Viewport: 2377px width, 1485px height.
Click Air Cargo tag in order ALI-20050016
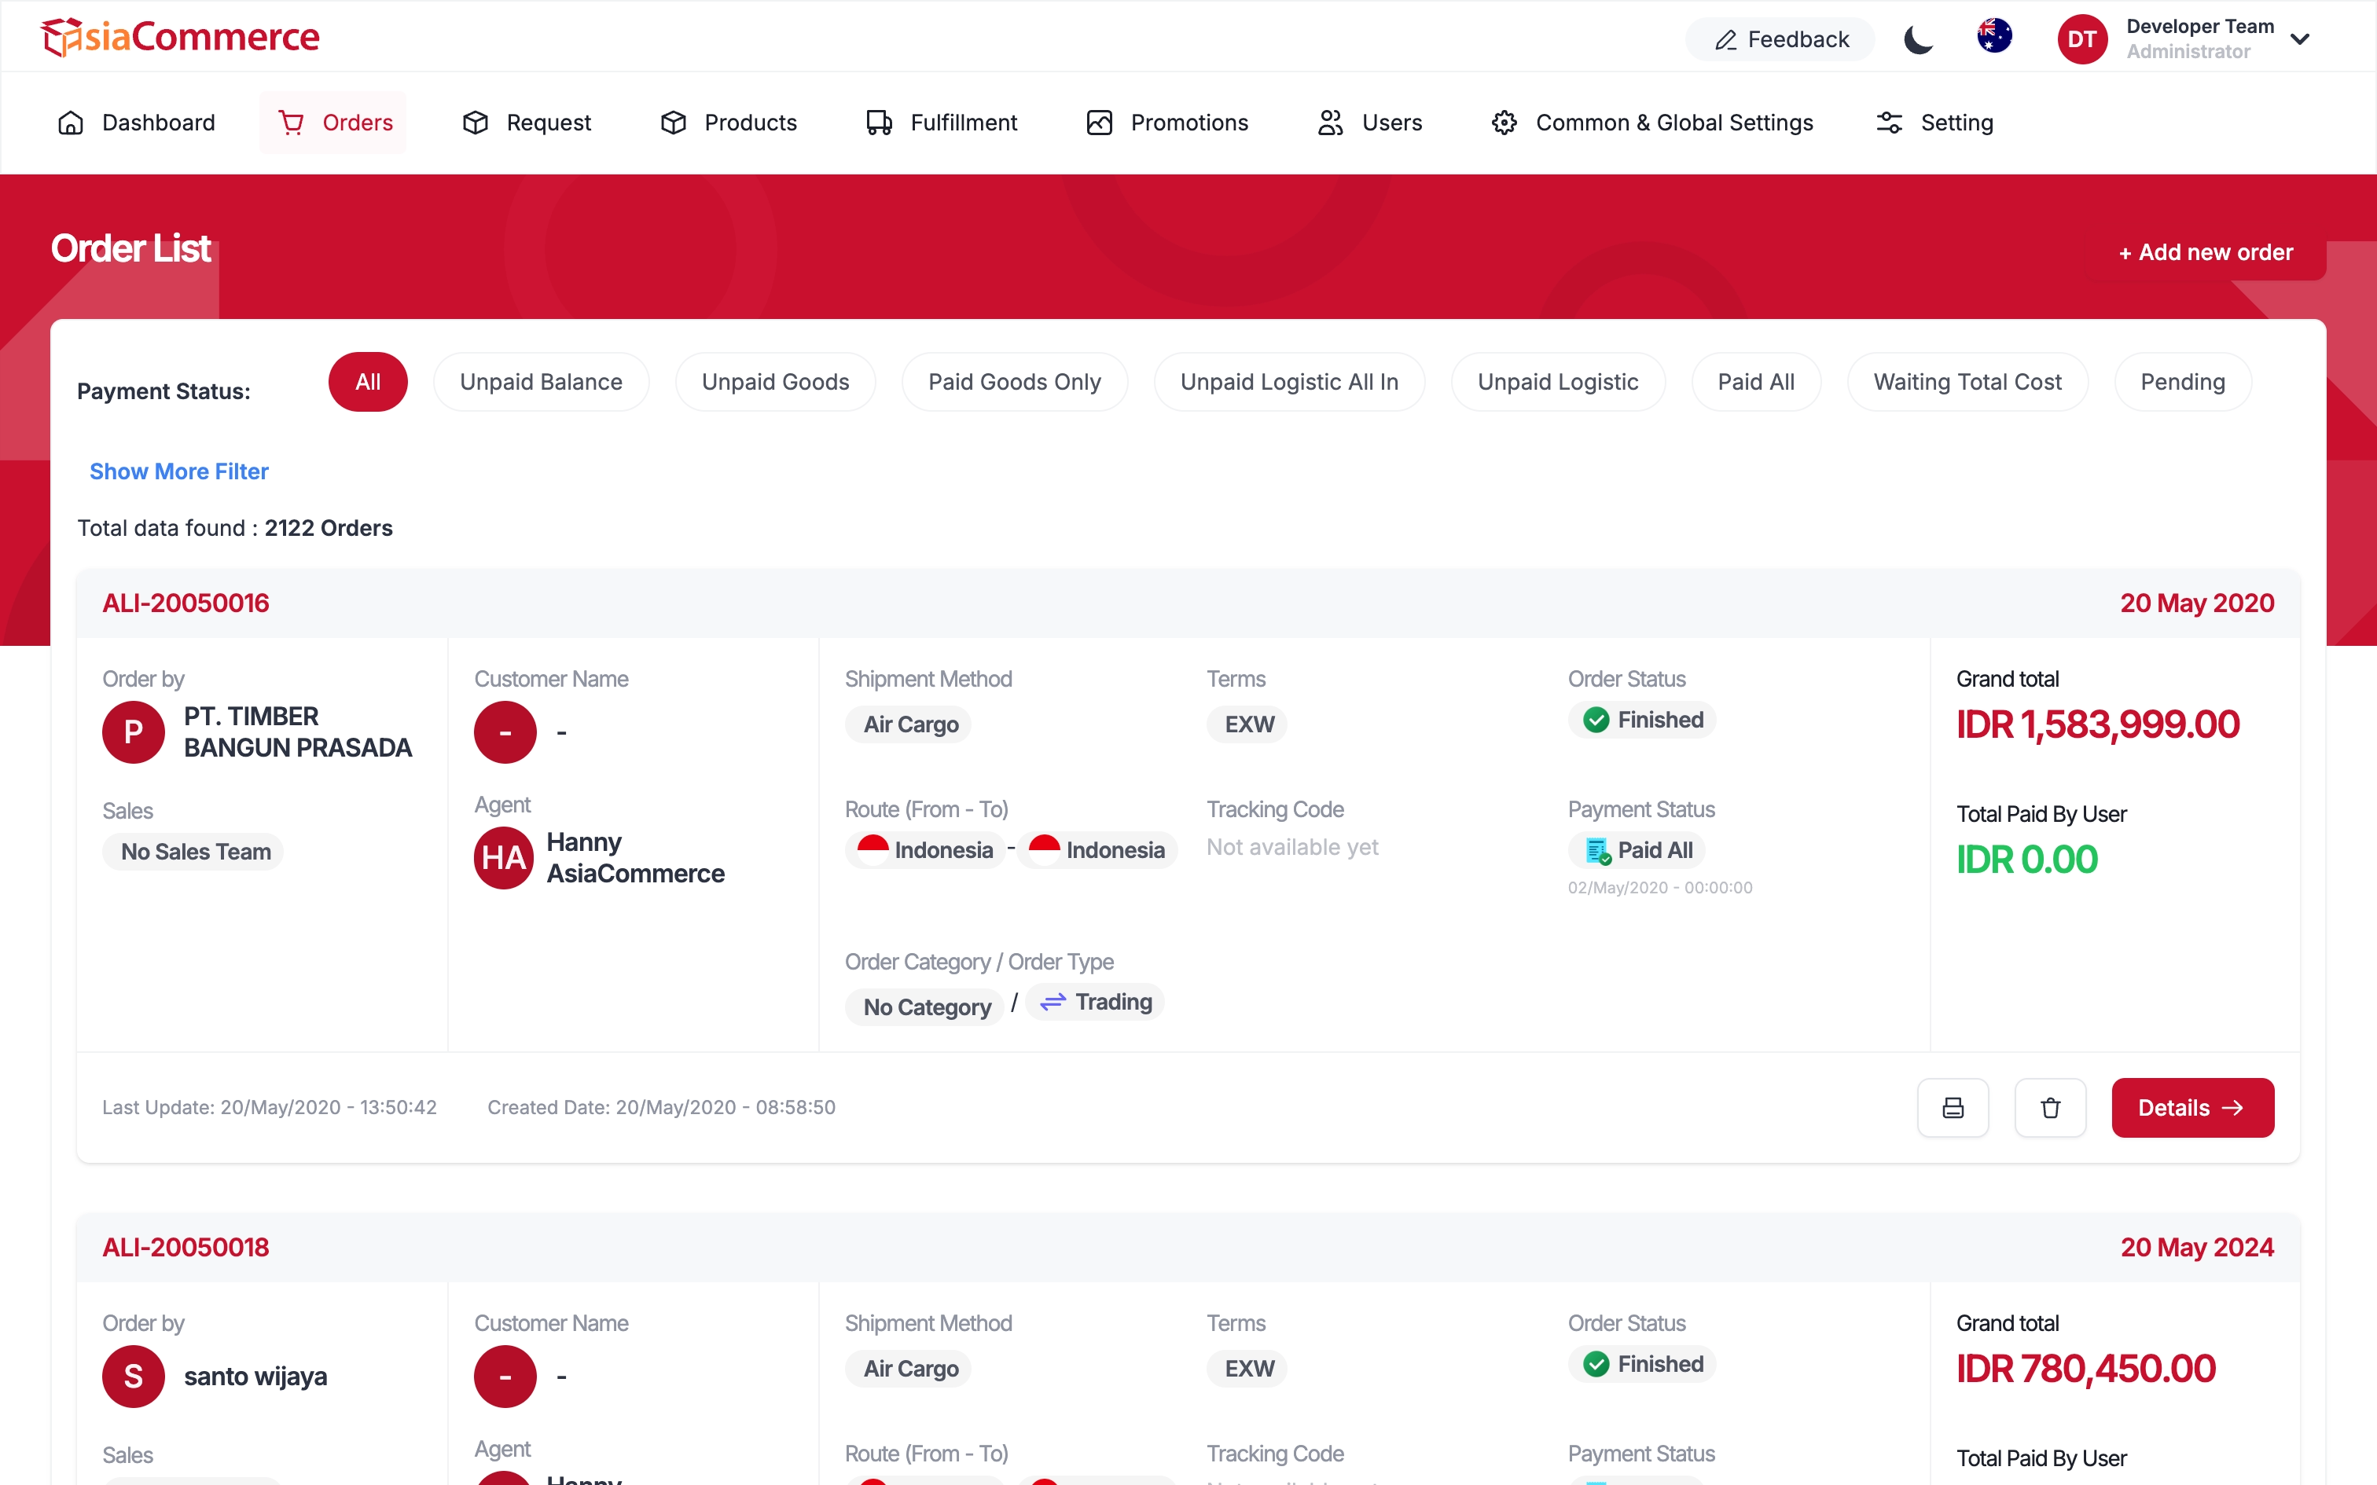point(909,724)
